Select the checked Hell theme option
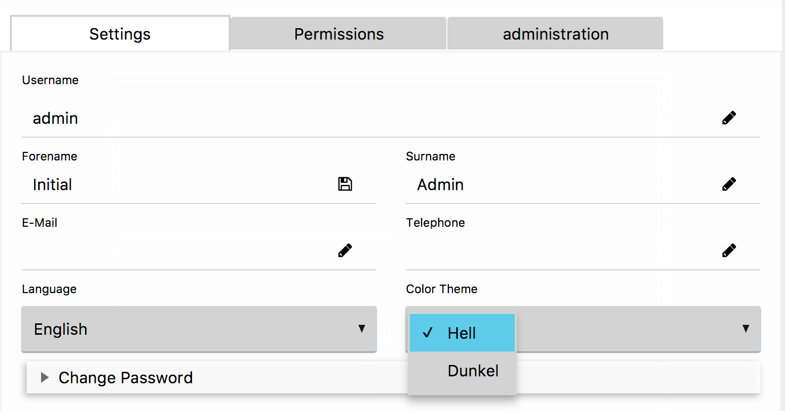This screenshot has width=785, height=411. tap(462, 333)
